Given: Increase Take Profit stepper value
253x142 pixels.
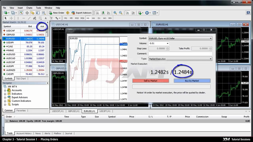Looking at the screenshot, I should (210, 48).
